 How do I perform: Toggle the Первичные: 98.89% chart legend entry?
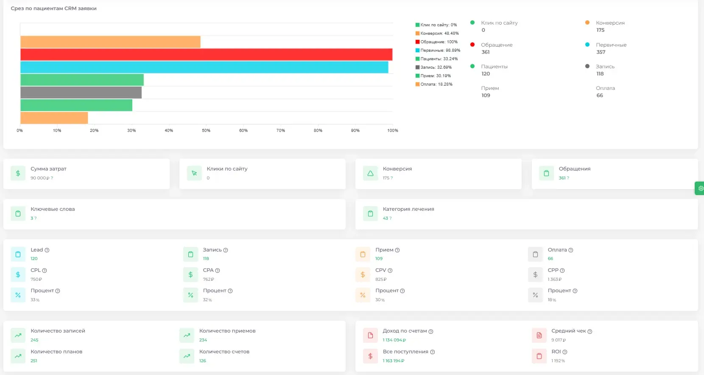438,50
